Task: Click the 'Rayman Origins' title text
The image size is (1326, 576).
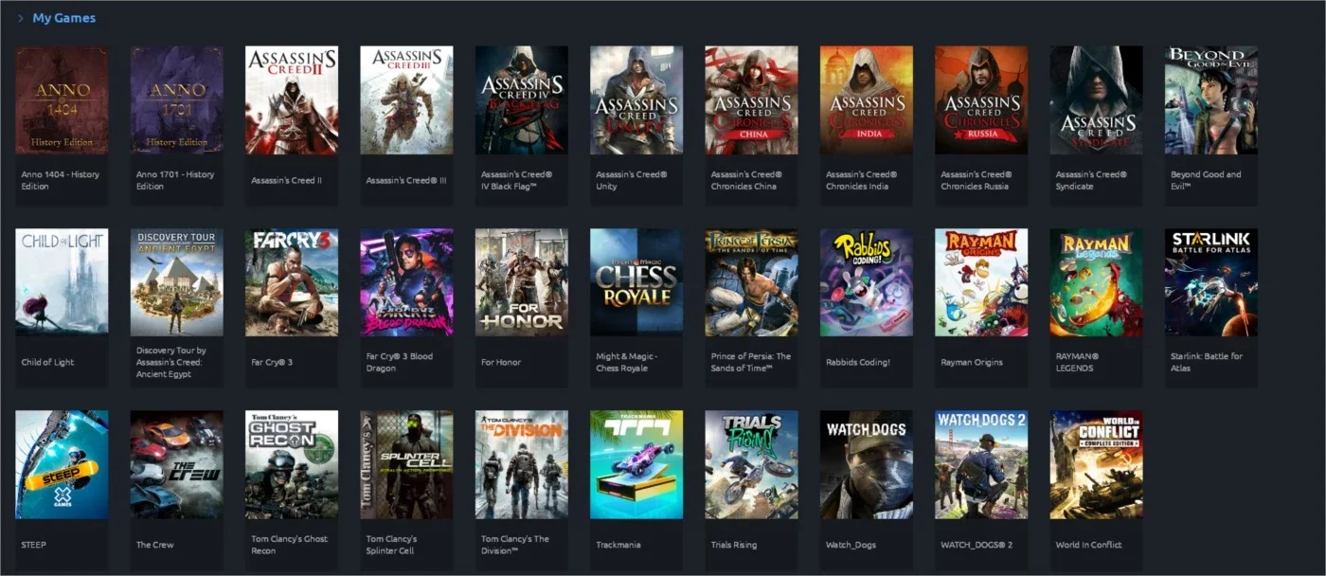Action: tap(972, 362)
